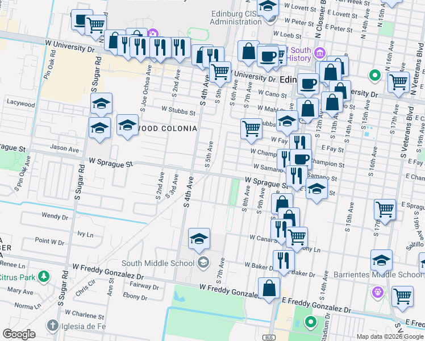The image size is (425, 341).
Task: Open the Citrus Park tree icon
Action: click(44, 277)
